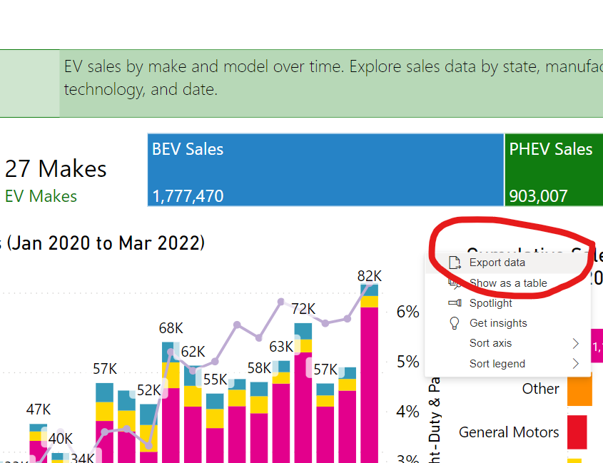Choose the Sort axis menu entry
603x463 pixels.
click(490, 343)
